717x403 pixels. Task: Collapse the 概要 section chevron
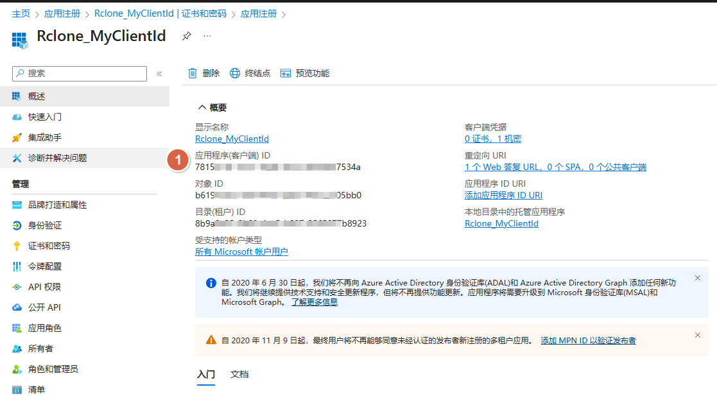202,107
